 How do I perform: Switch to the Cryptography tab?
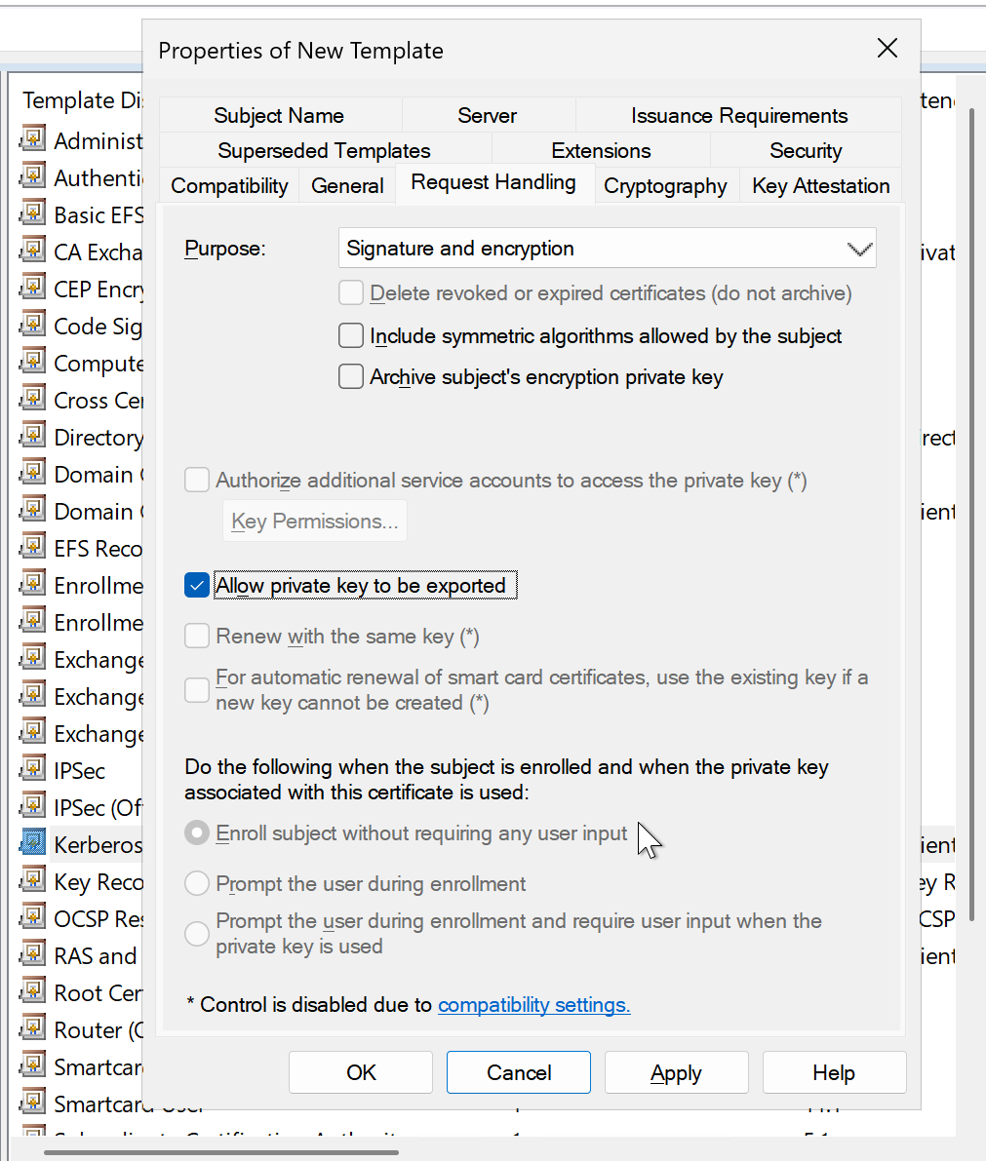point(665,186)
